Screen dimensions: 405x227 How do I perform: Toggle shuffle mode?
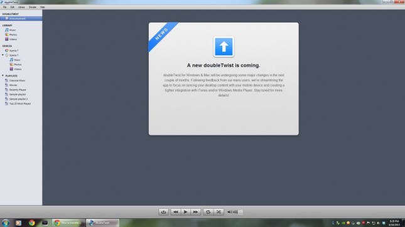pyautogui.click(x=219, y=212)
